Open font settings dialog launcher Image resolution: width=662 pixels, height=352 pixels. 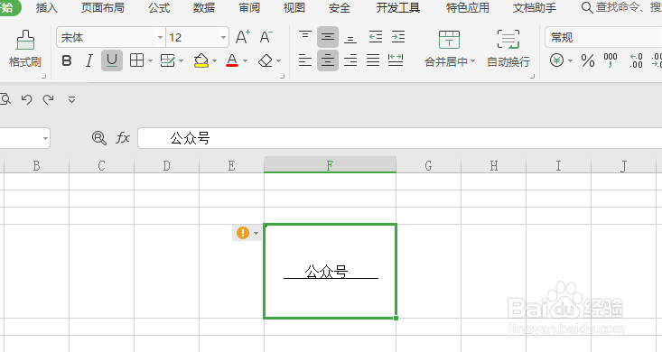pyautogui.click(x=282, y=77)
